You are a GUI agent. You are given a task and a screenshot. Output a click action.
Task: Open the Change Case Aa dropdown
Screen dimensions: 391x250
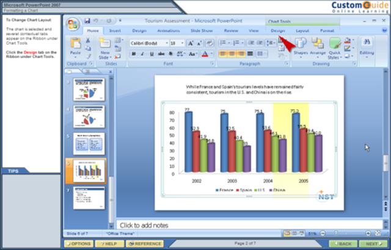pyautogui.click(x=193, y=54)
